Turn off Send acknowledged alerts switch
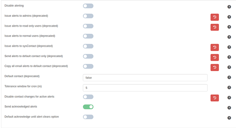 [x=88, y=107]
